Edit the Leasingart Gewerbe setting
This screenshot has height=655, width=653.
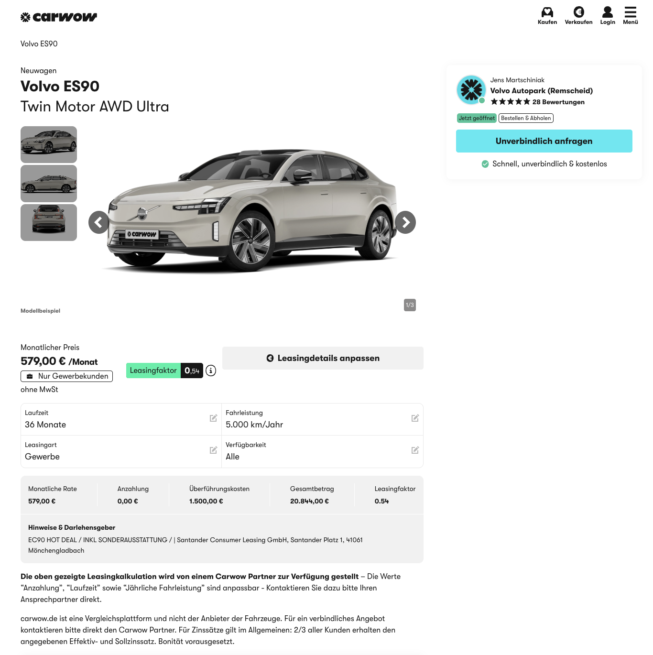tap(214, 450)
